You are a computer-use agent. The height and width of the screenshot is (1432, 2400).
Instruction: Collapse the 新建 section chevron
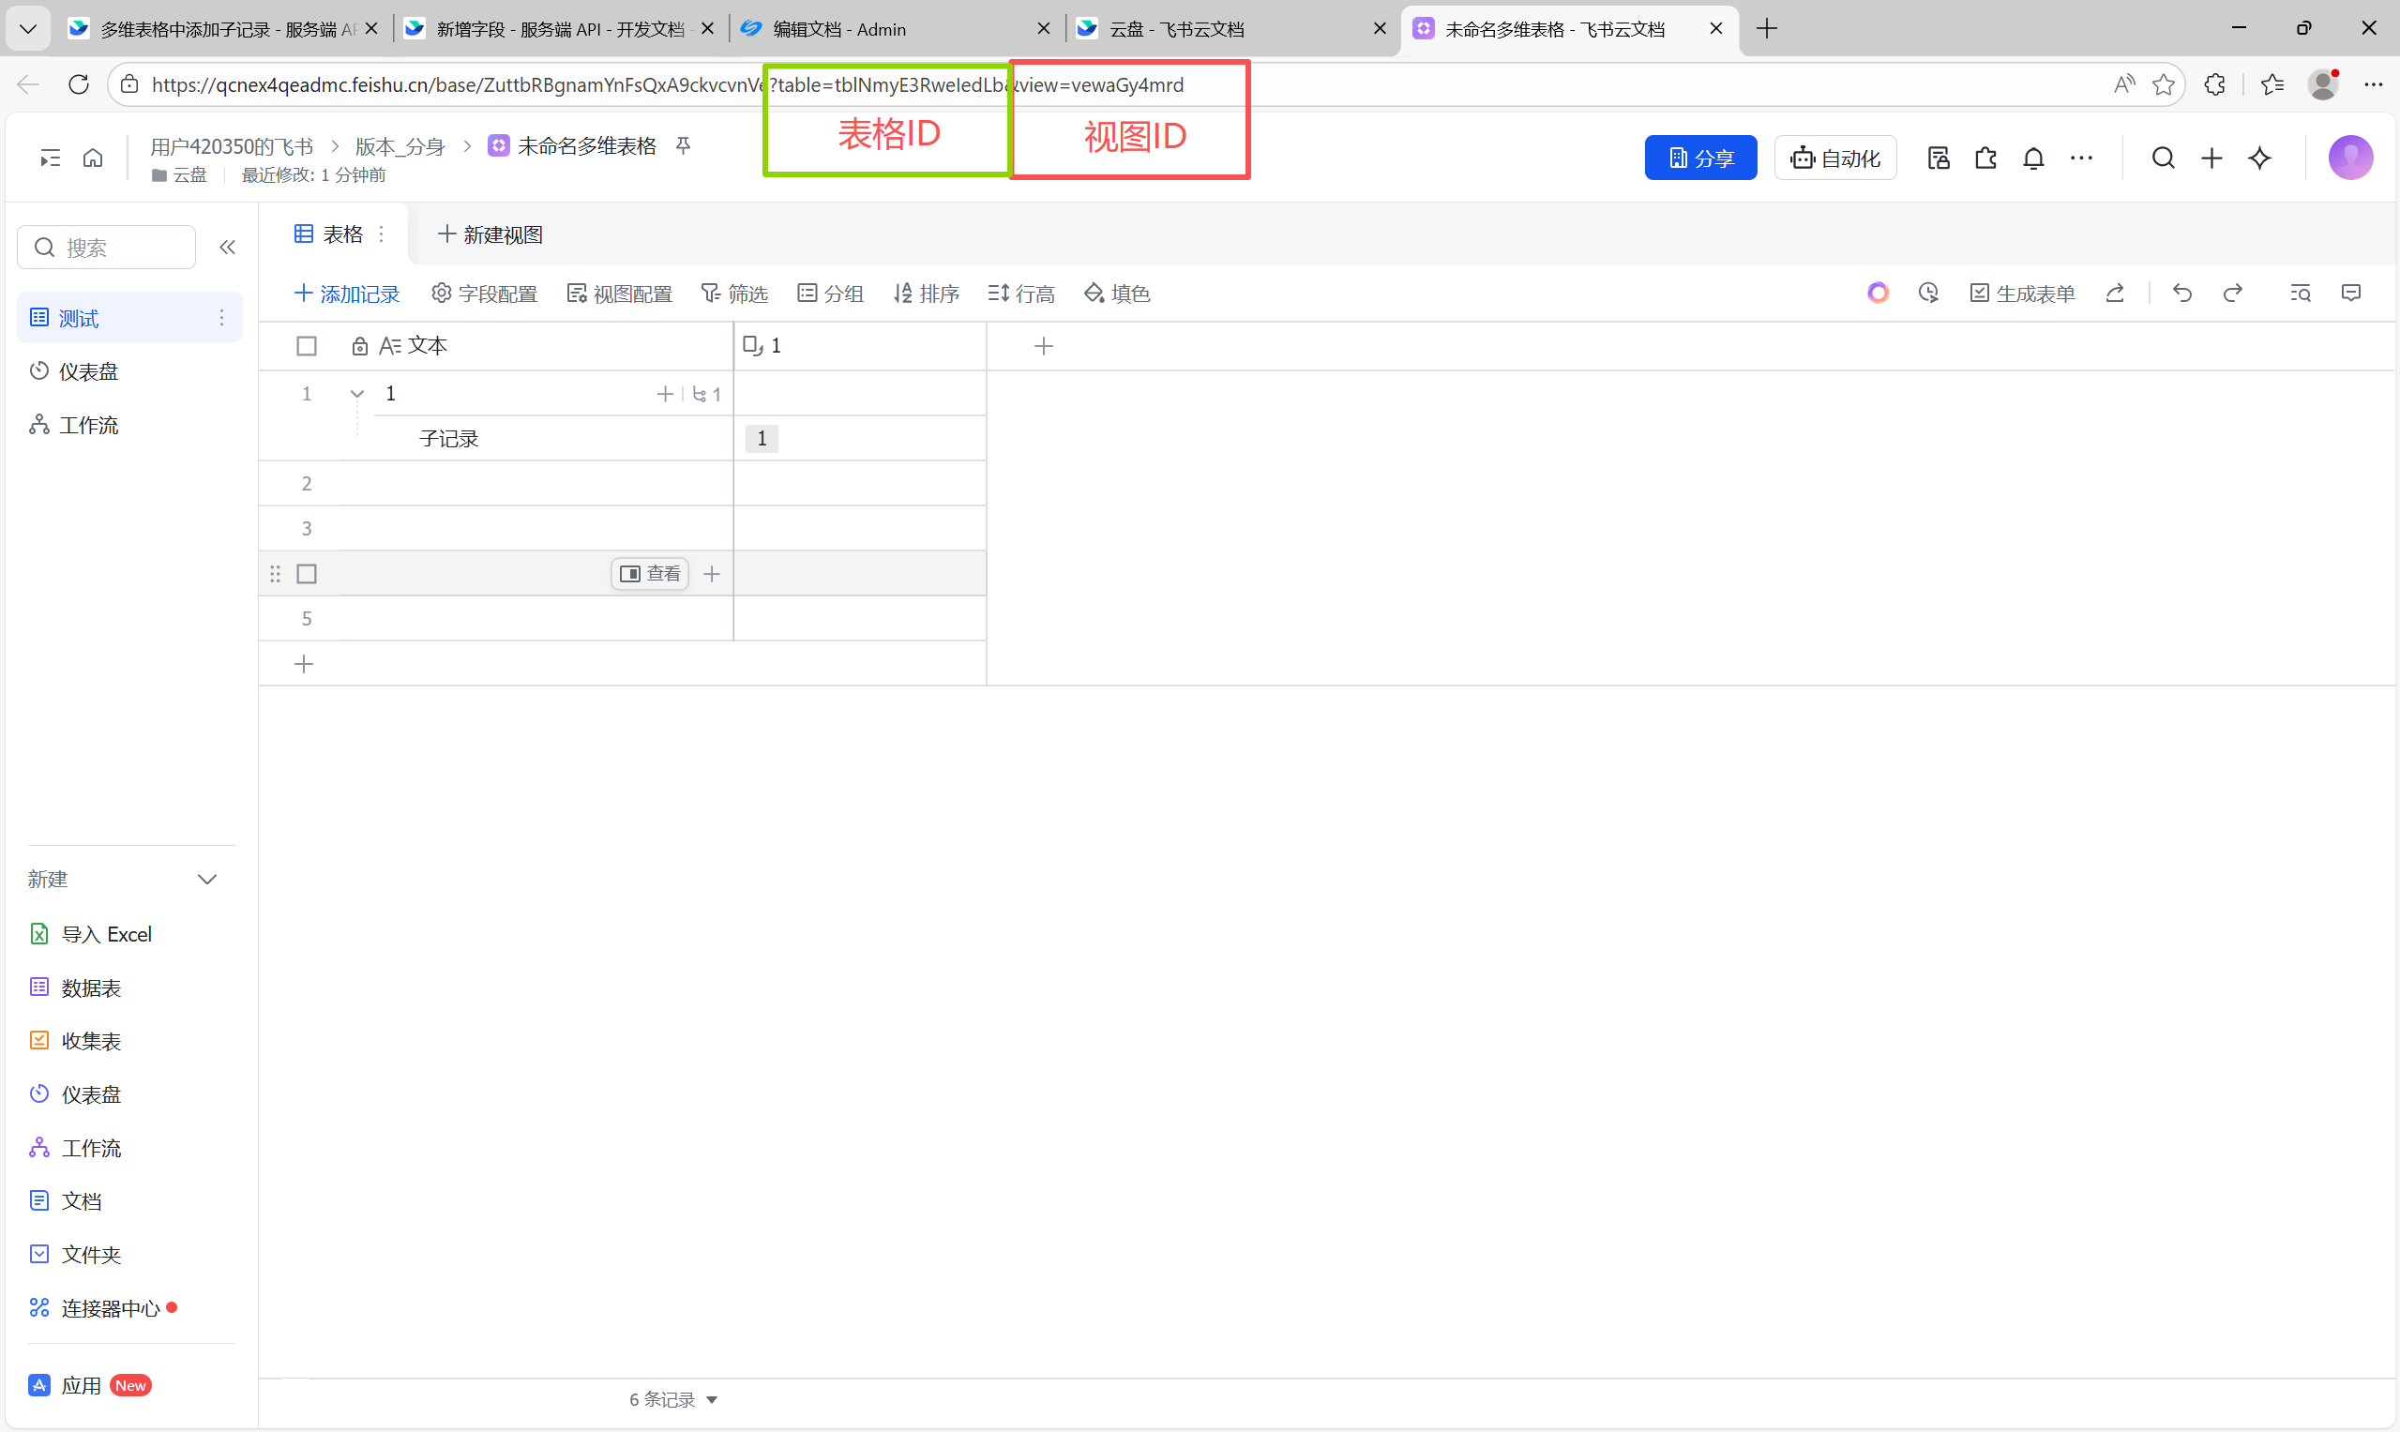pos(206,879)
